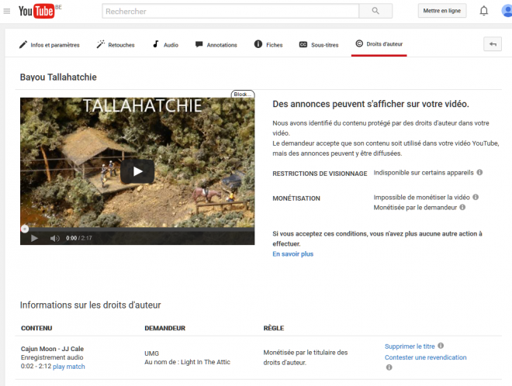Select the Droits d'auteur tab
Image resolution: width=512 pixels, height=386 pixels.
379,44
